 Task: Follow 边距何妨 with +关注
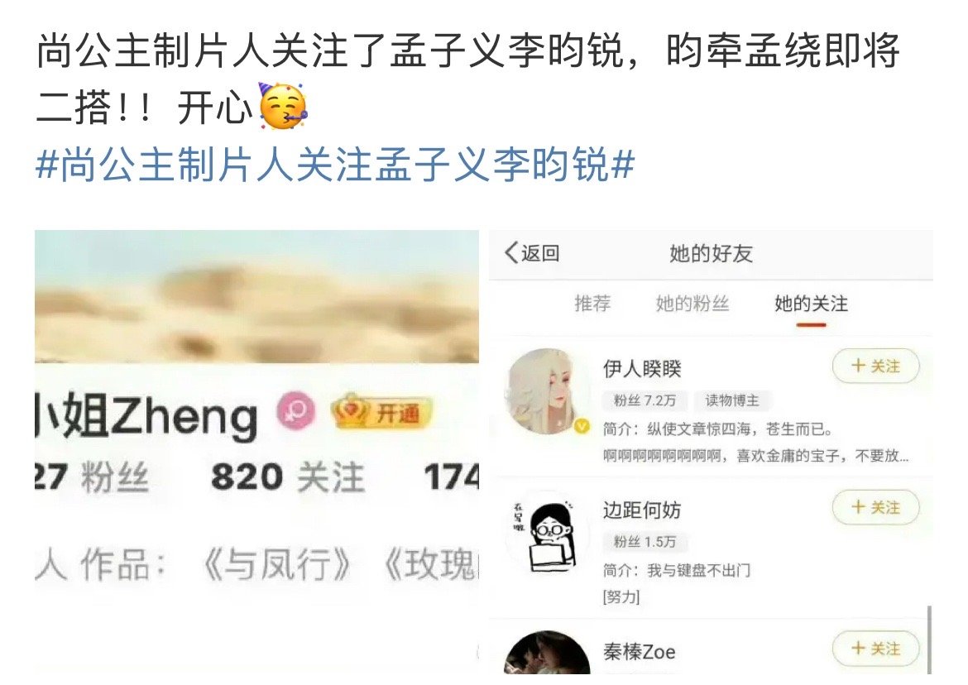[875, 507]
